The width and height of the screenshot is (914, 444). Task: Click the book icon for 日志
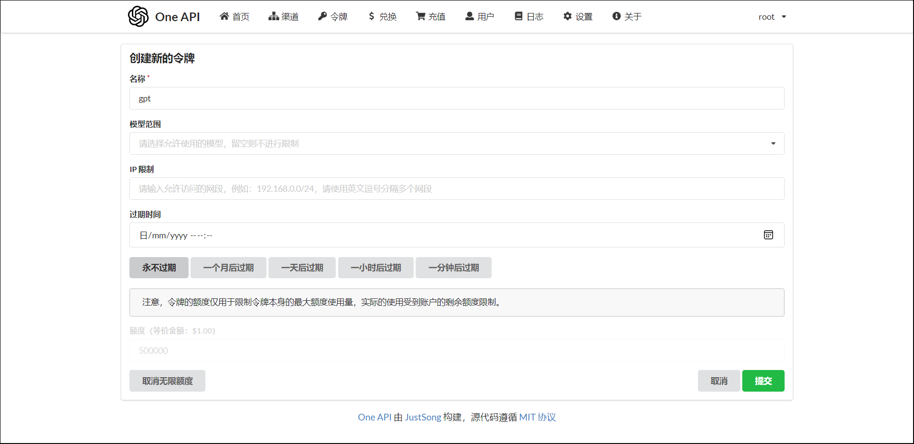(x=519, y=16)
